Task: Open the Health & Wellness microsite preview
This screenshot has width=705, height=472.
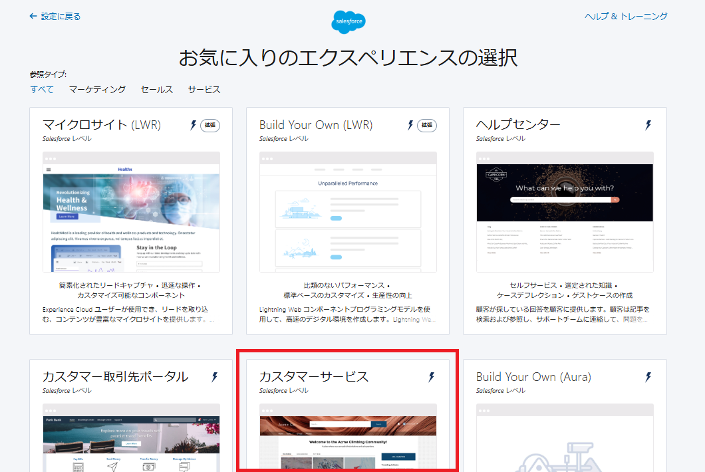Action: (131, 211)
